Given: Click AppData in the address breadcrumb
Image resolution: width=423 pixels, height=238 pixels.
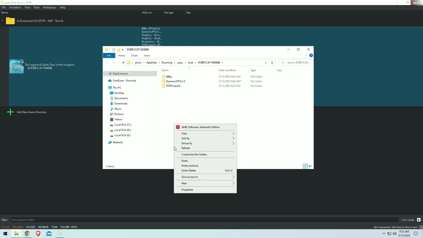Looking at the screenshot, I should click(x=151, y=62).
